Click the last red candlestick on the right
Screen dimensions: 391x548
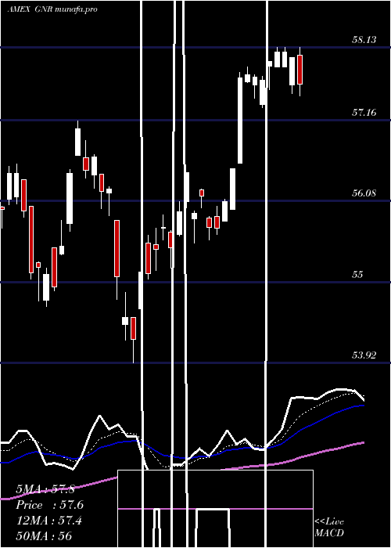300,70
